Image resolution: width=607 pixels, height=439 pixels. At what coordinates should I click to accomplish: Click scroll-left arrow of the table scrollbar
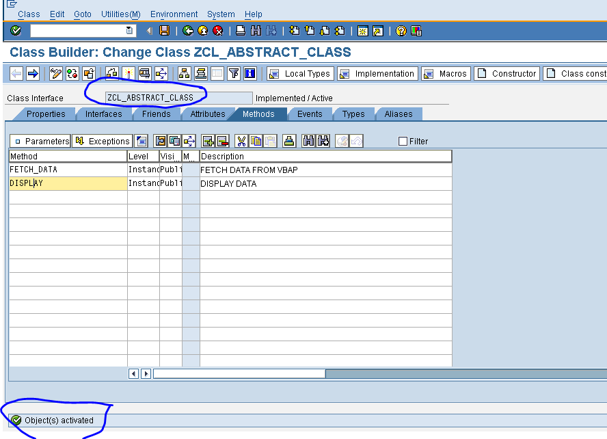pyautogui.click(x=133, y=373)
